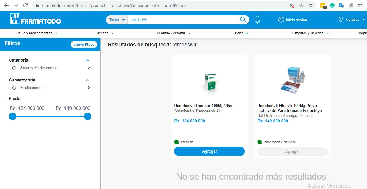Click Precio filter label

point(15,98)
